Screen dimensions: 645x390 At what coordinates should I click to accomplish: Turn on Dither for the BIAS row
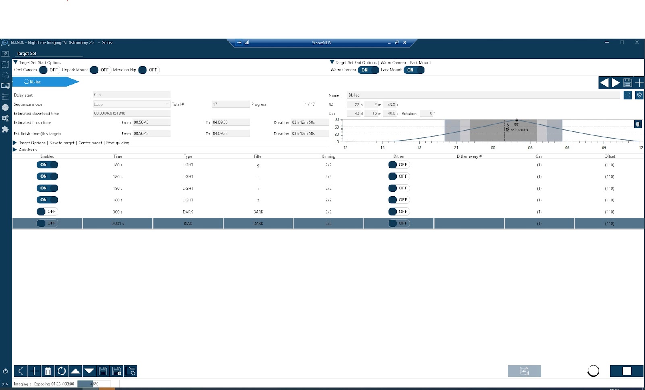pyautogui.click(x=399, y=223)
